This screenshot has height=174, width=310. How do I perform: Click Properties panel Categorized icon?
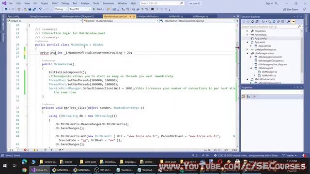pyautogui.click(x=244, y=97)
